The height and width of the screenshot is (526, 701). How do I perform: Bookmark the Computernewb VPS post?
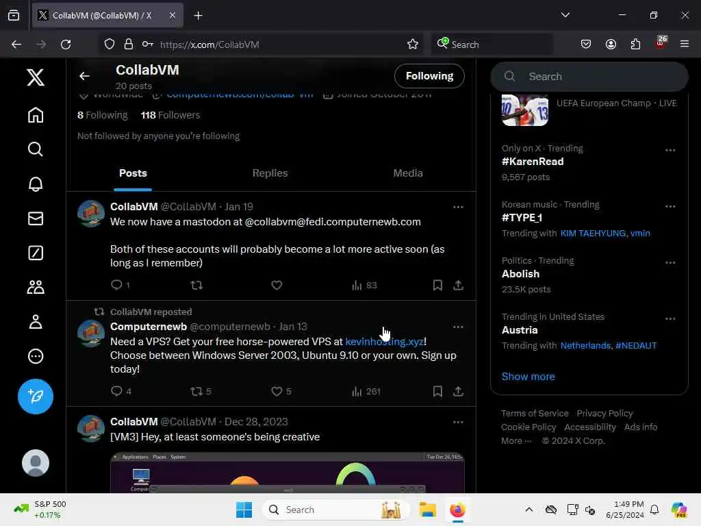(x=437, y=391)
